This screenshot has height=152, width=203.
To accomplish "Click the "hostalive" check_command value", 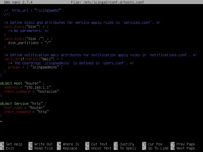I will (x=48, y=91).
